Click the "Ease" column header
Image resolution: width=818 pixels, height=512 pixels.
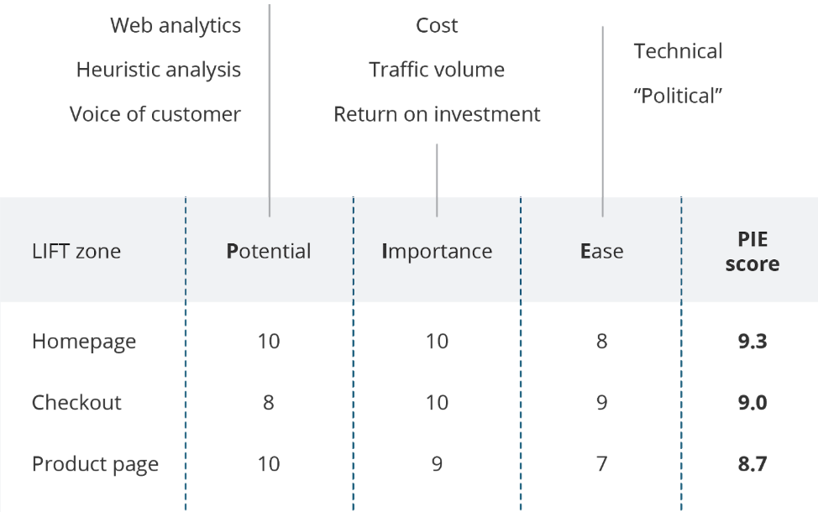coord(602,251)
